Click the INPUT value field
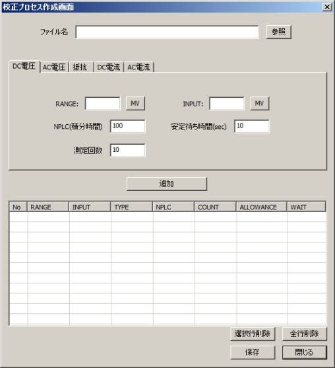This screenshot has width=335, height=368. [227, 104]
